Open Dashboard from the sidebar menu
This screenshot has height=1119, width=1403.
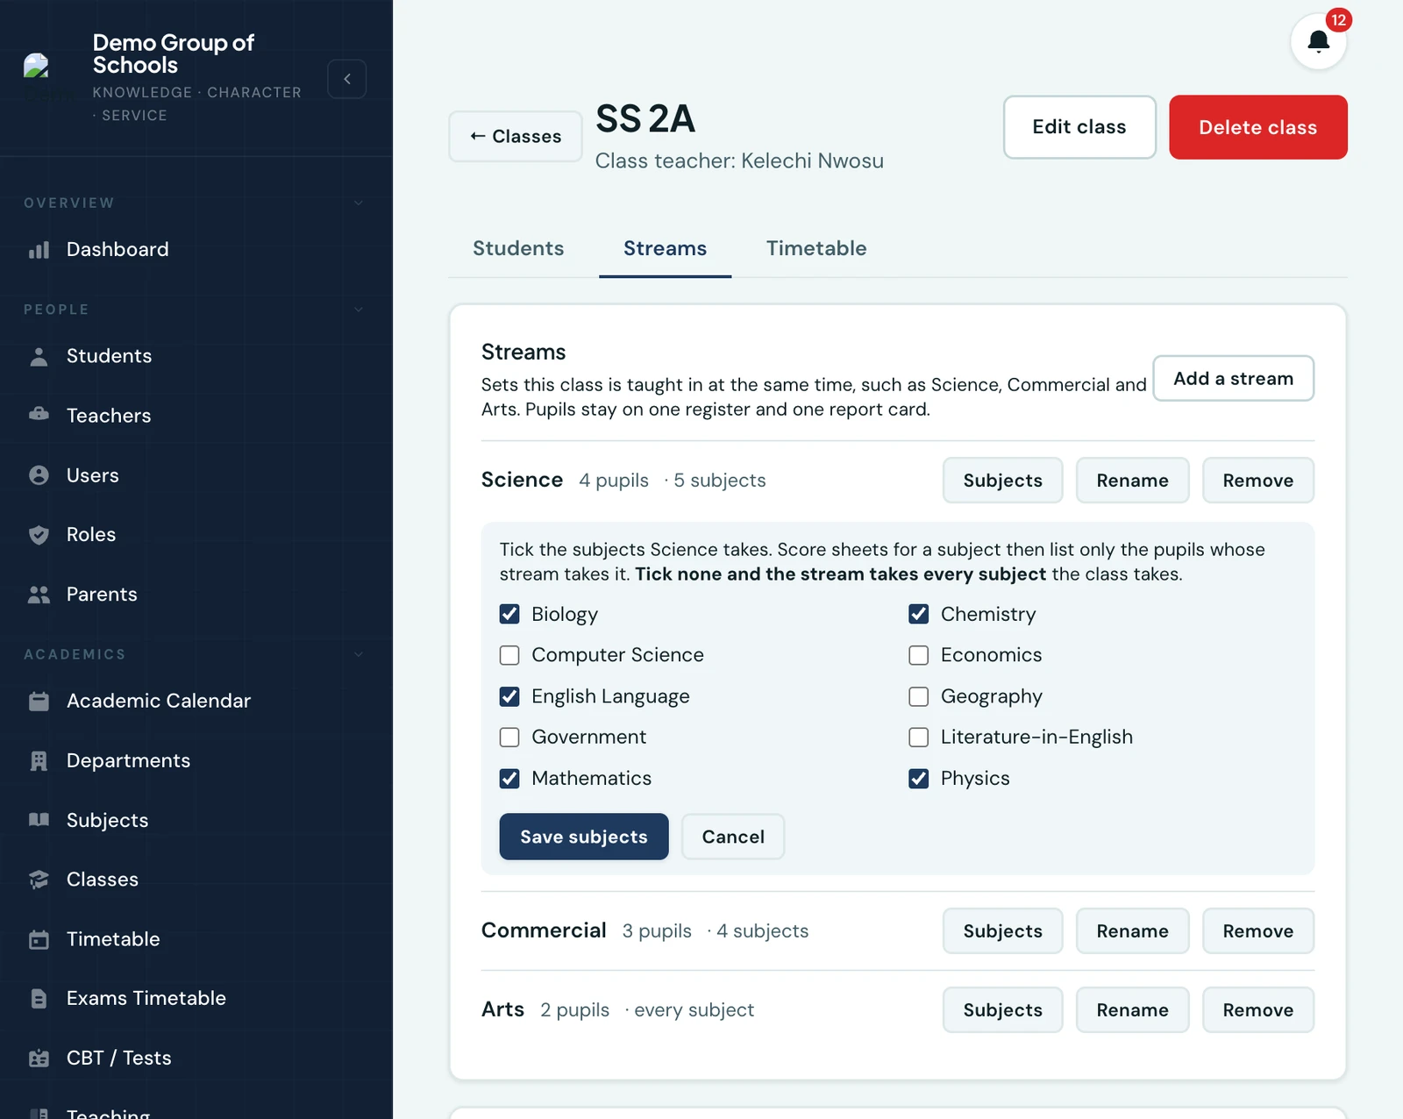click(118, 249)
